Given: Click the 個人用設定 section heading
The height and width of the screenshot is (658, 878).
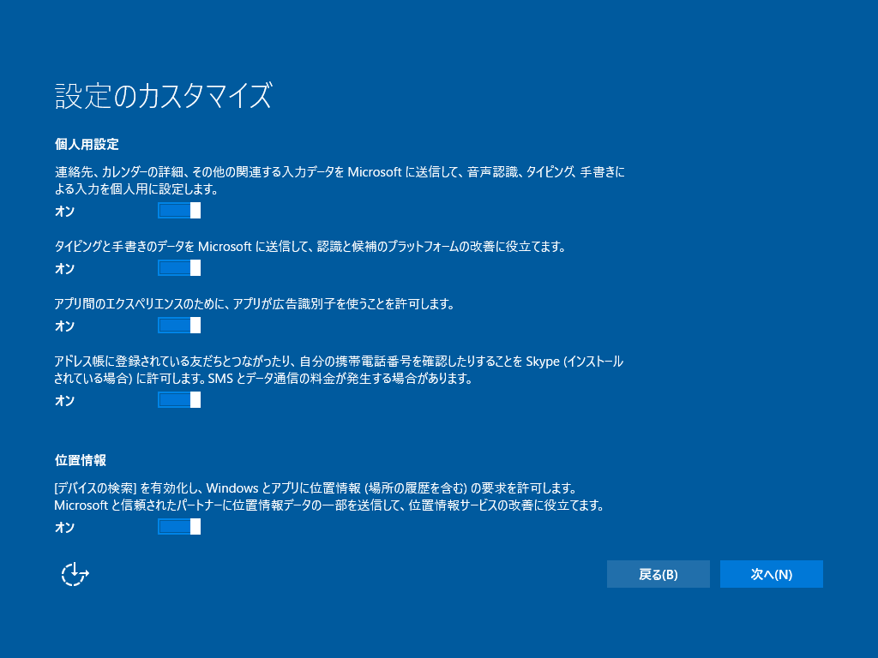Looking at the screenshot, I should coord(87,144).
